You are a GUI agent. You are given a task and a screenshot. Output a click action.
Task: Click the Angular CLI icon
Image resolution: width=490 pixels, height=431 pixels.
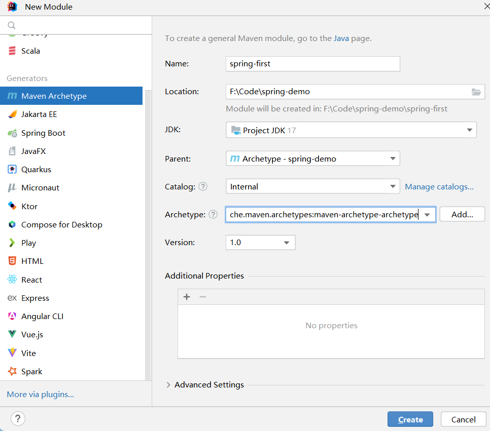[12, 316]
